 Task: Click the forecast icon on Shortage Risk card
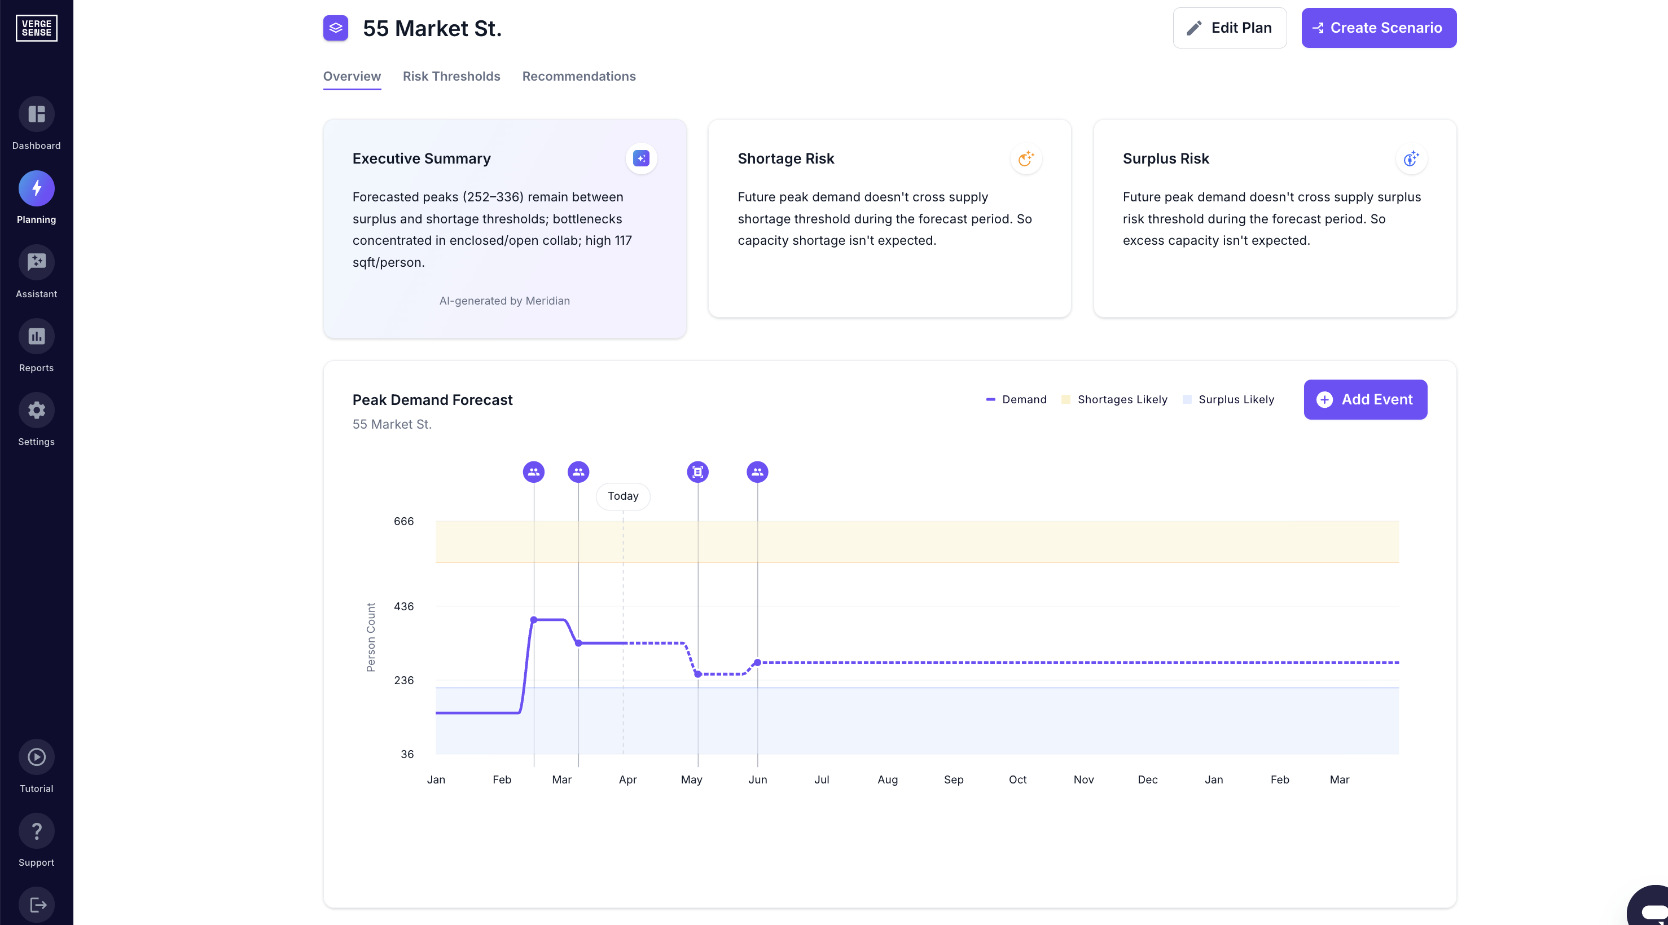coord(1026,158)
